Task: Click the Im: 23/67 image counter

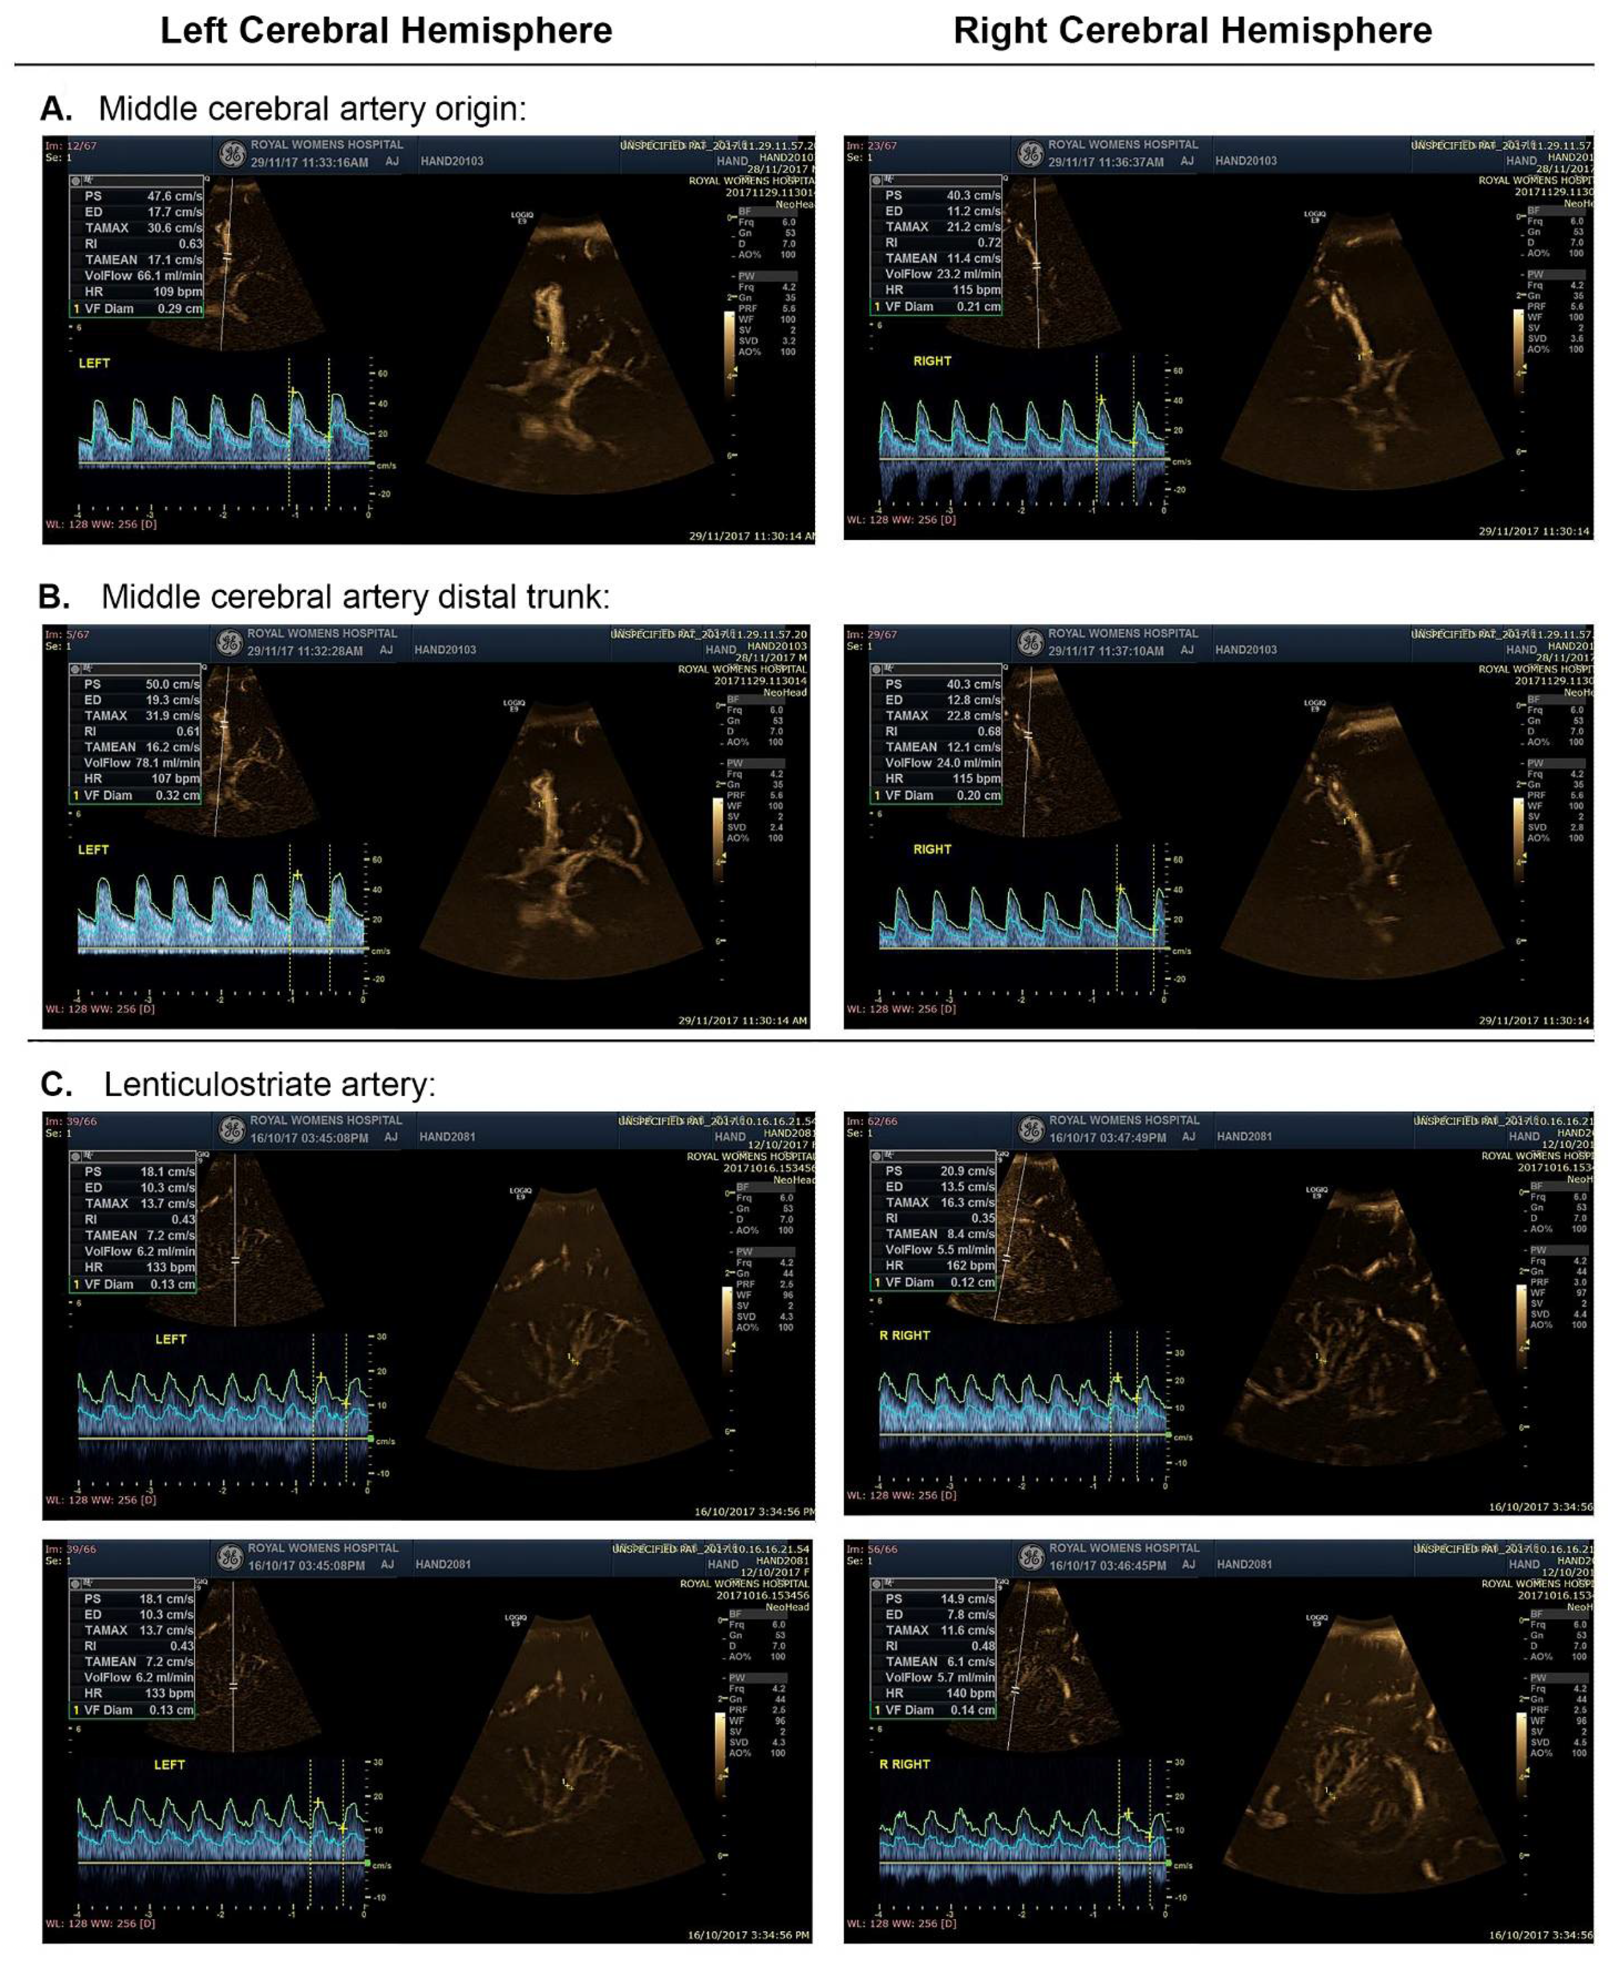Action: click(872, 145)
